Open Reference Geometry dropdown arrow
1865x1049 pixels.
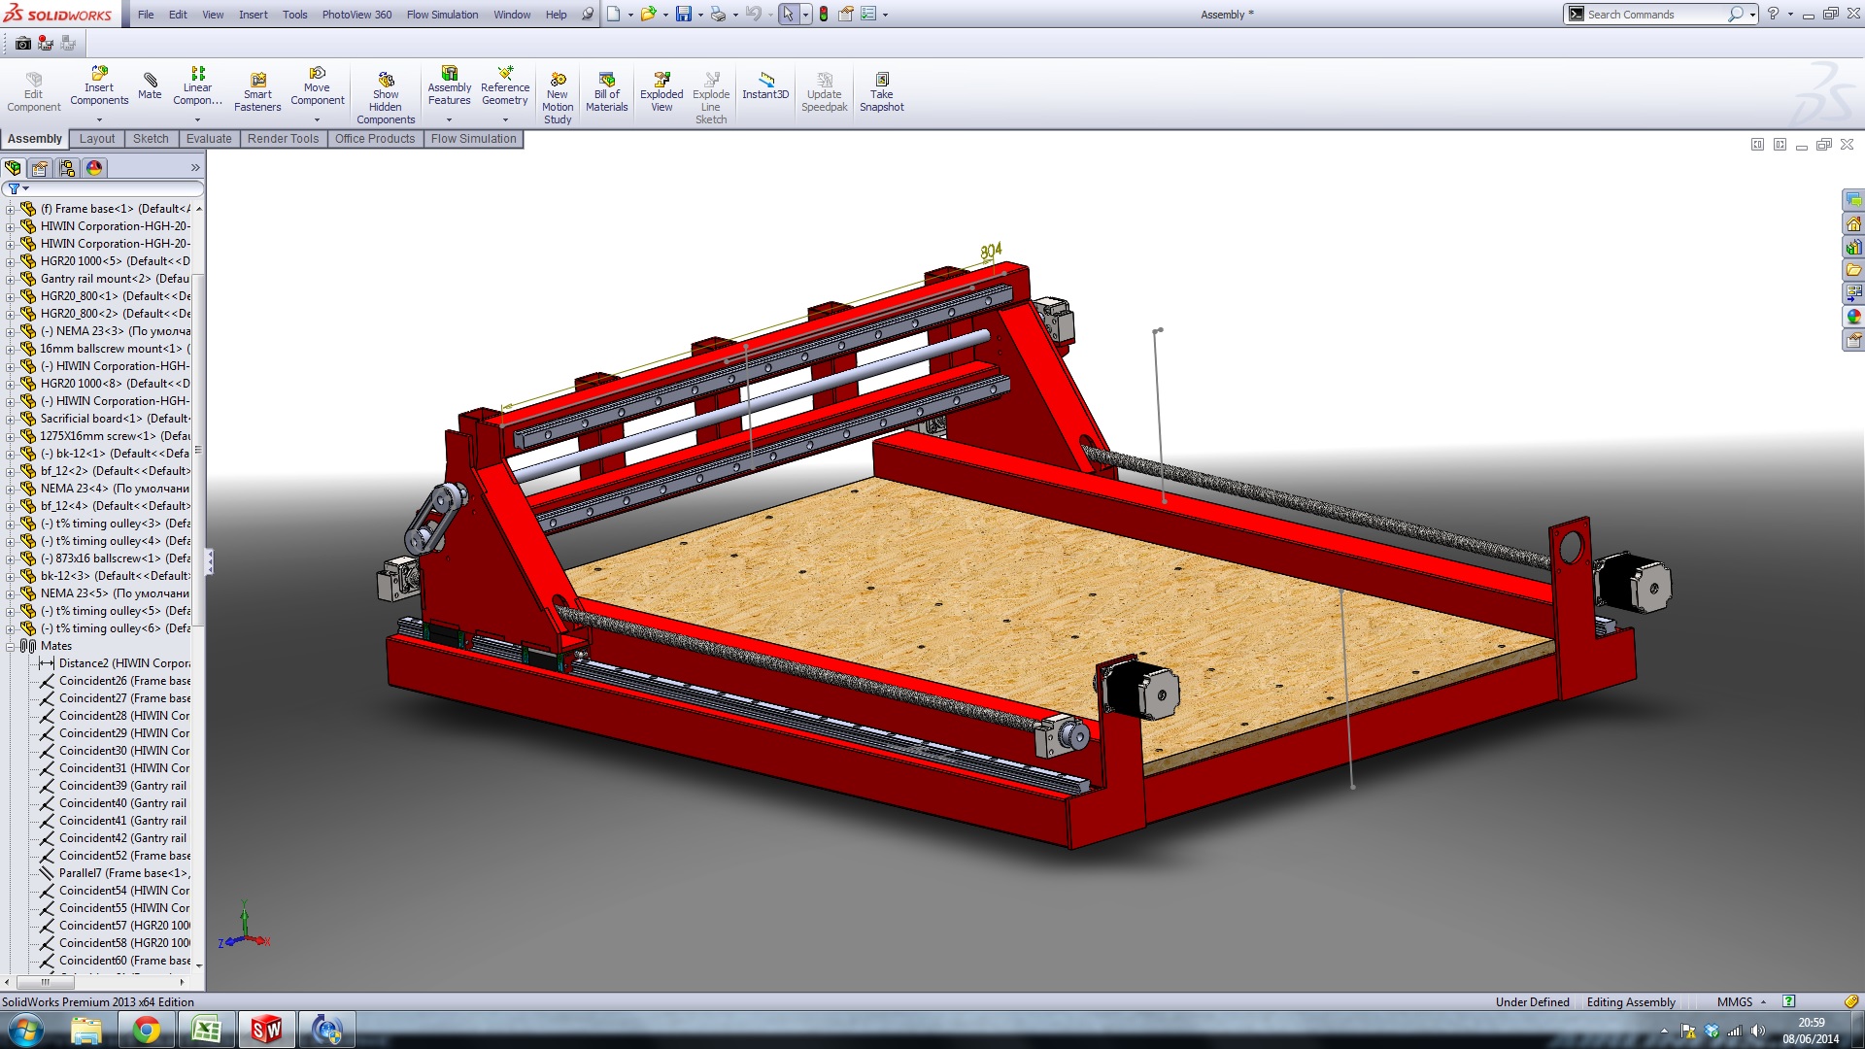click(505, 120)
